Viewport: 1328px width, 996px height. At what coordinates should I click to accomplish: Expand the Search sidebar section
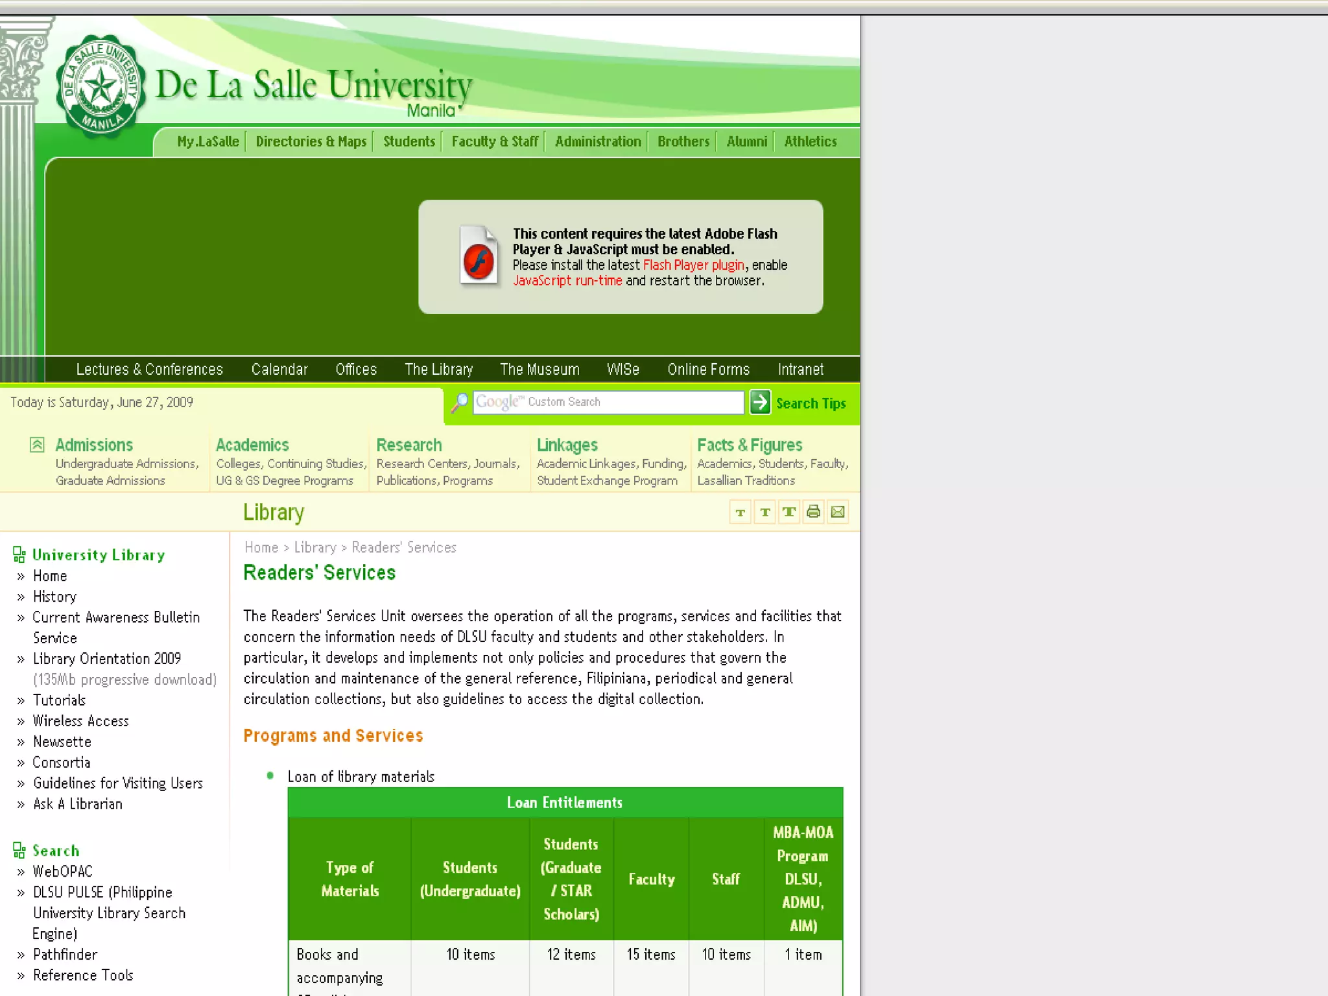coord(19,850)
